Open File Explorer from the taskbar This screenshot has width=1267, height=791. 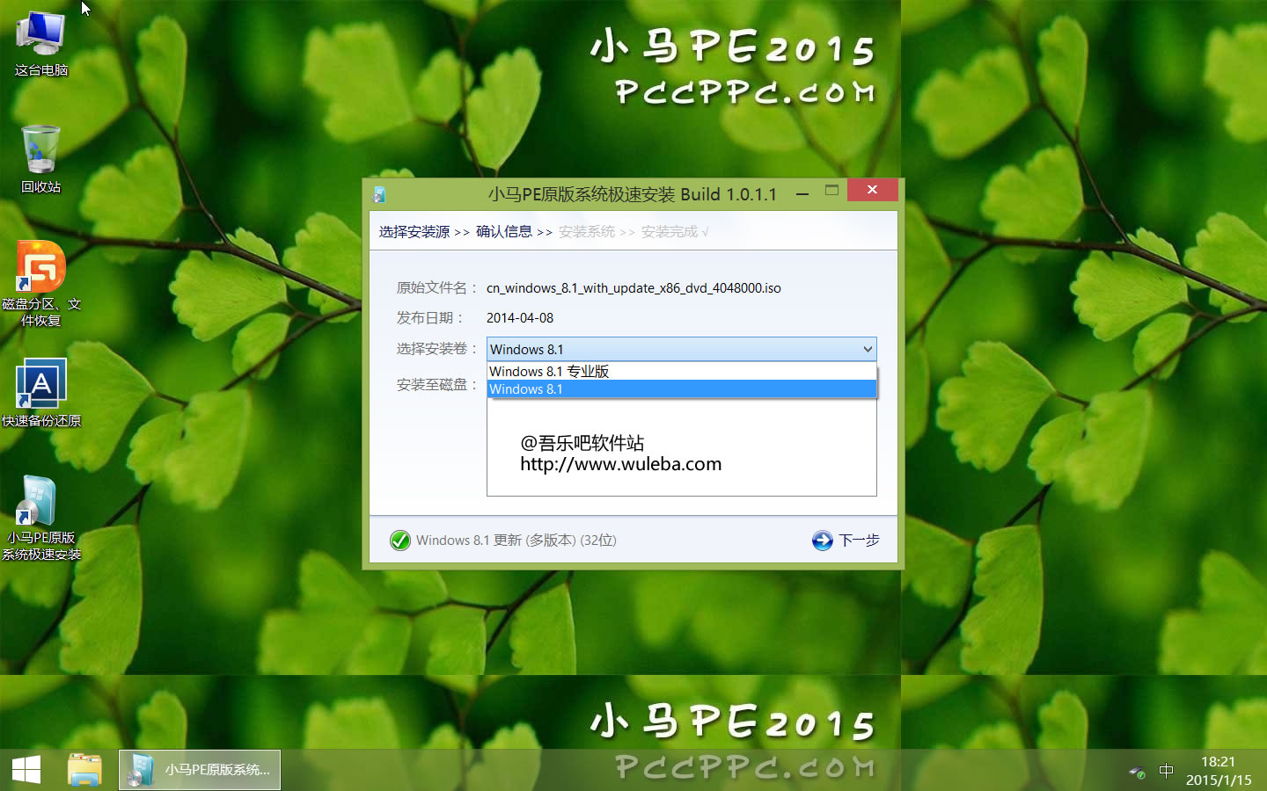click(x=85, y=770)
